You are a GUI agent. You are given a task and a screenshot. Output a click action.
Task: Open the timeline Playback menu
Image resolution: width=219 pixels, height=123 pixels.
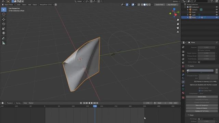(x=10, y=103)
